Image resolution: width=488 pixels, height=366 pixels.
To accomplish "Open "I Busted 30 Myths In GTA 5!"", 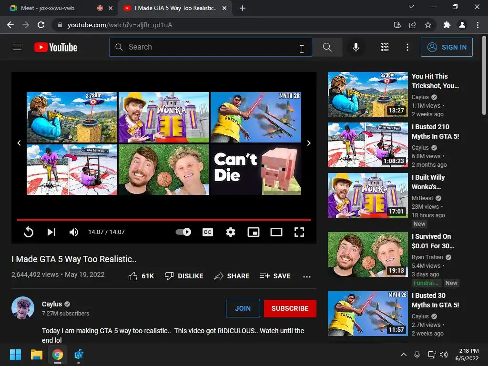I will [435, 300].
